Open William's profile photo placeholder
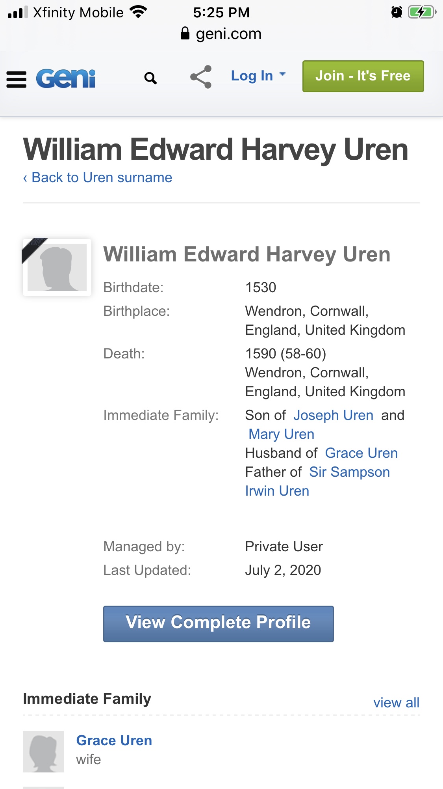Image resolution: width=443 pixels, height=789 pixels. (x=57, y=267)
